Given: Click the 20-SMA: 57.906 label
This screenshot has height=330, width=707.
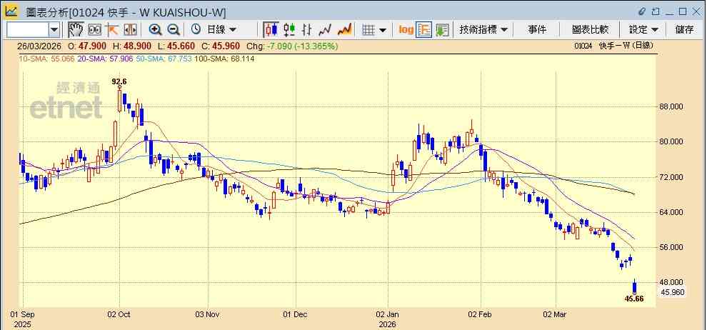Looking at the screenshot, I should tap(104, 59).
